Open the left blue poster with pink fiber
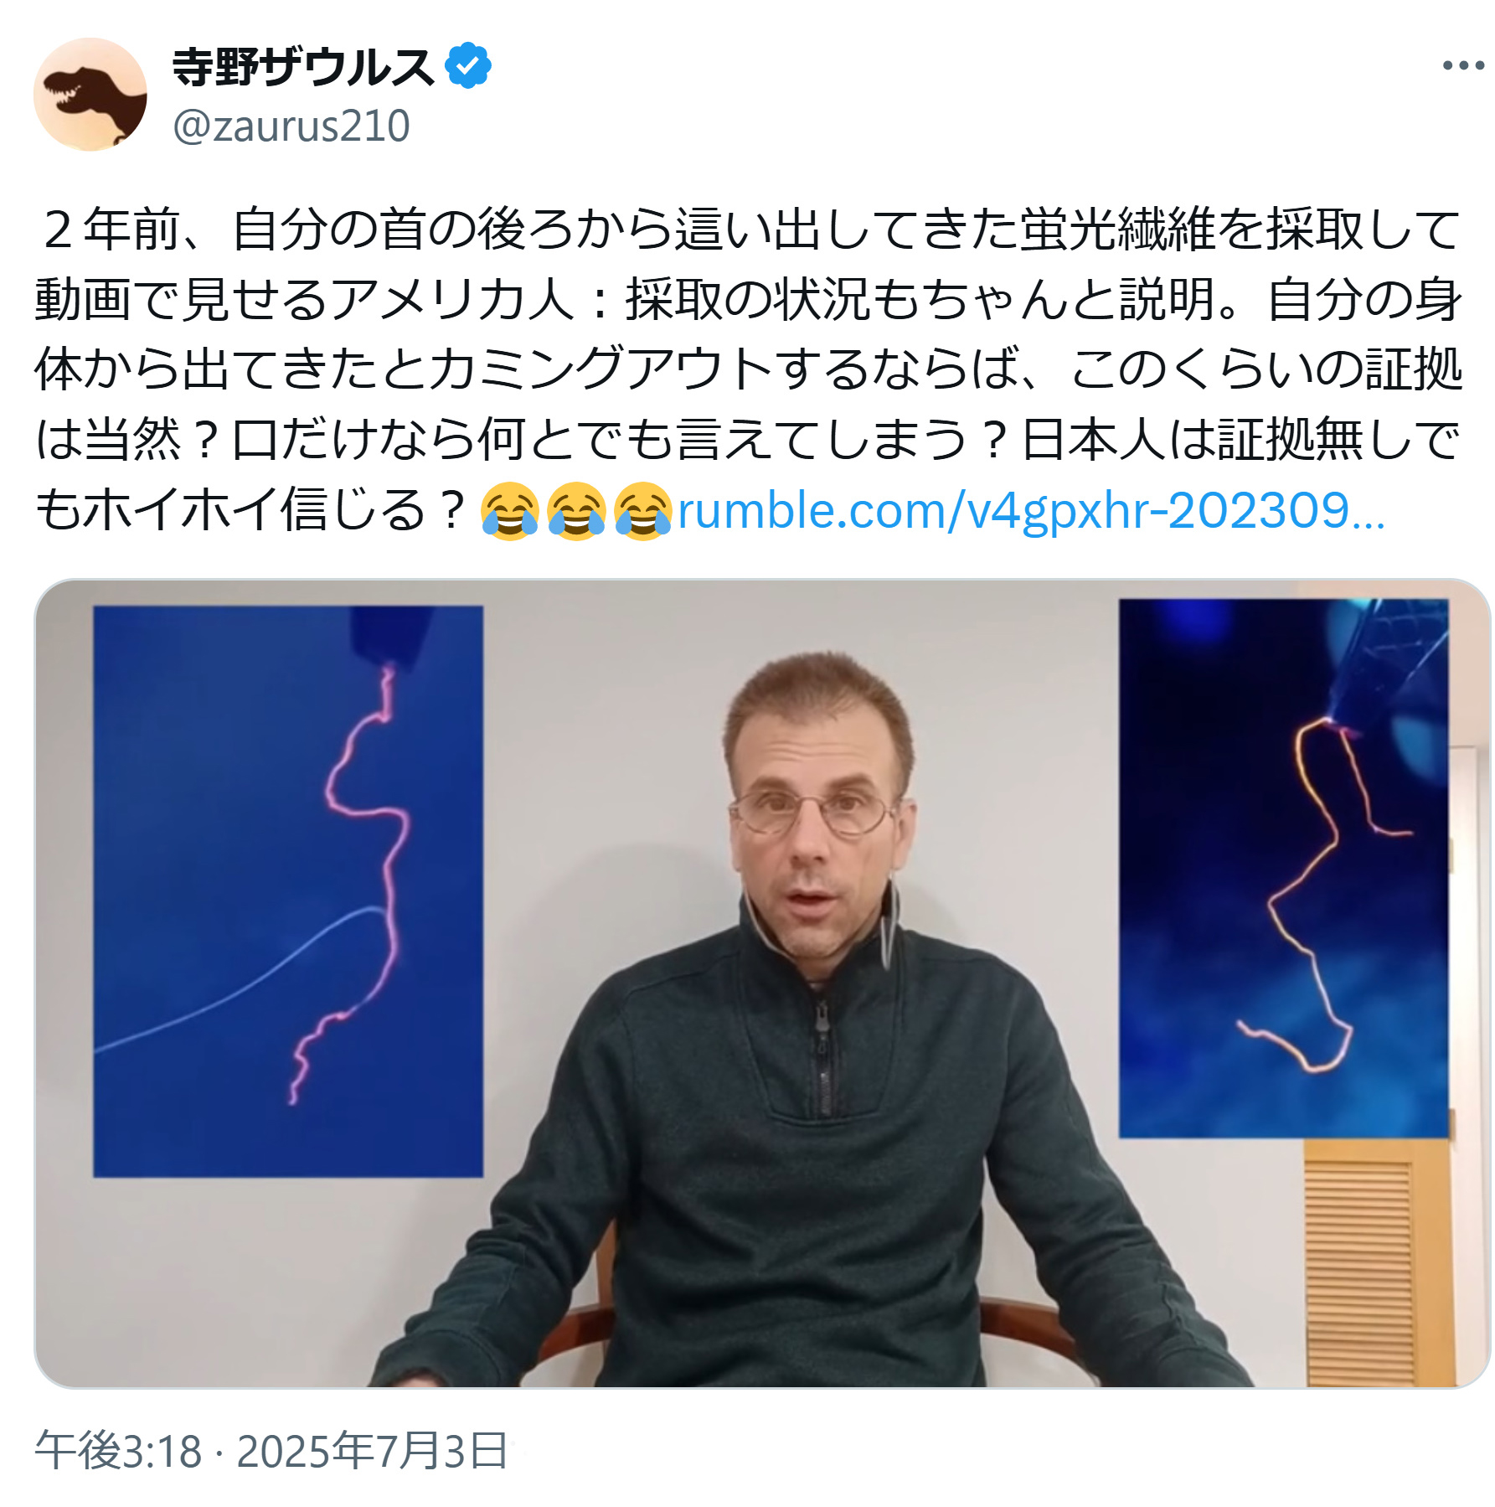The image size is (1495, 1507). [x=288, y=891]
